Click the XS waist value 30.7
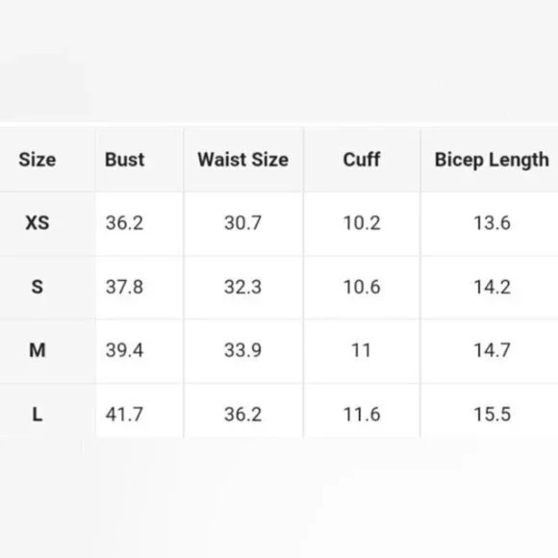 243,223
